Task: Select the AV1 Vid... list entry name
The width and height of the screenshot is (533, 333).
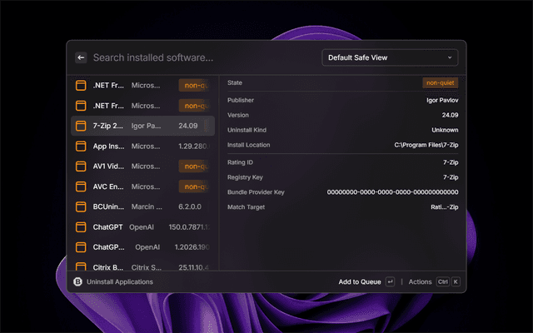Action: [x=108, y=166]
